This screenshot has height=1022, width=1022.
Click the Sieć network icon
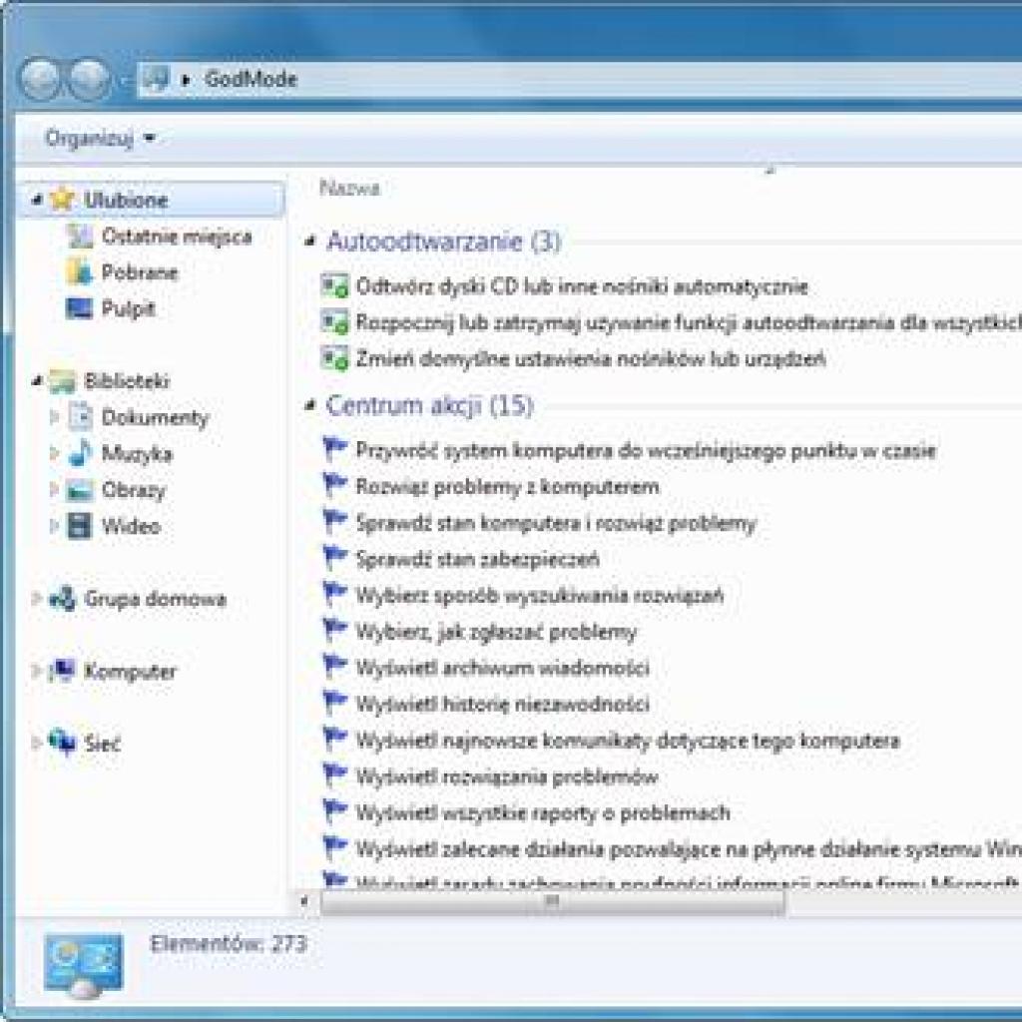[x=62, y=743]
